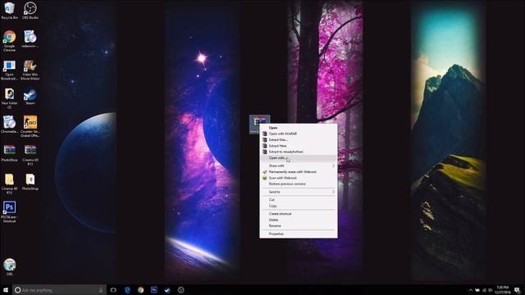The width and height of the screenshot is (525, 295).
Task: Open the Action Center notifications icon
Action: (x=518, y=290)
